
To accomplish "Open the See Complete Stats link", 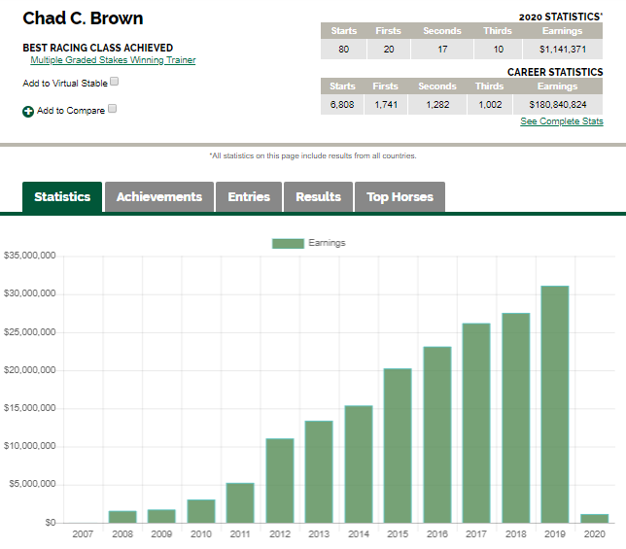I will 562,121.
